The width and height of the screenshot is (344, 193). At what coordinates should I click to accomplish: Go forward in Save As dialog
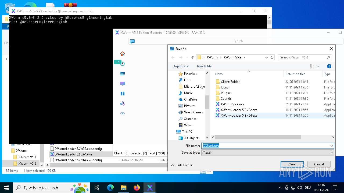pyautogui.click(x=181, y=57)
